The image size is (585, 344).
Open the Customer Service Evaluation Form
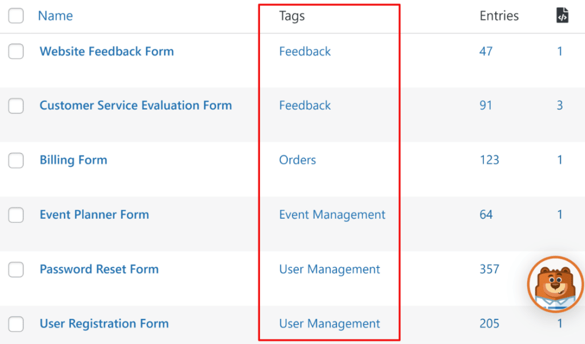135,106
